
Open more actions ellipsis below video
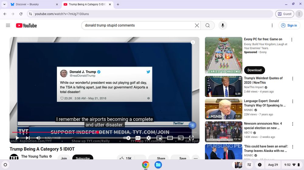pos(195,158)
